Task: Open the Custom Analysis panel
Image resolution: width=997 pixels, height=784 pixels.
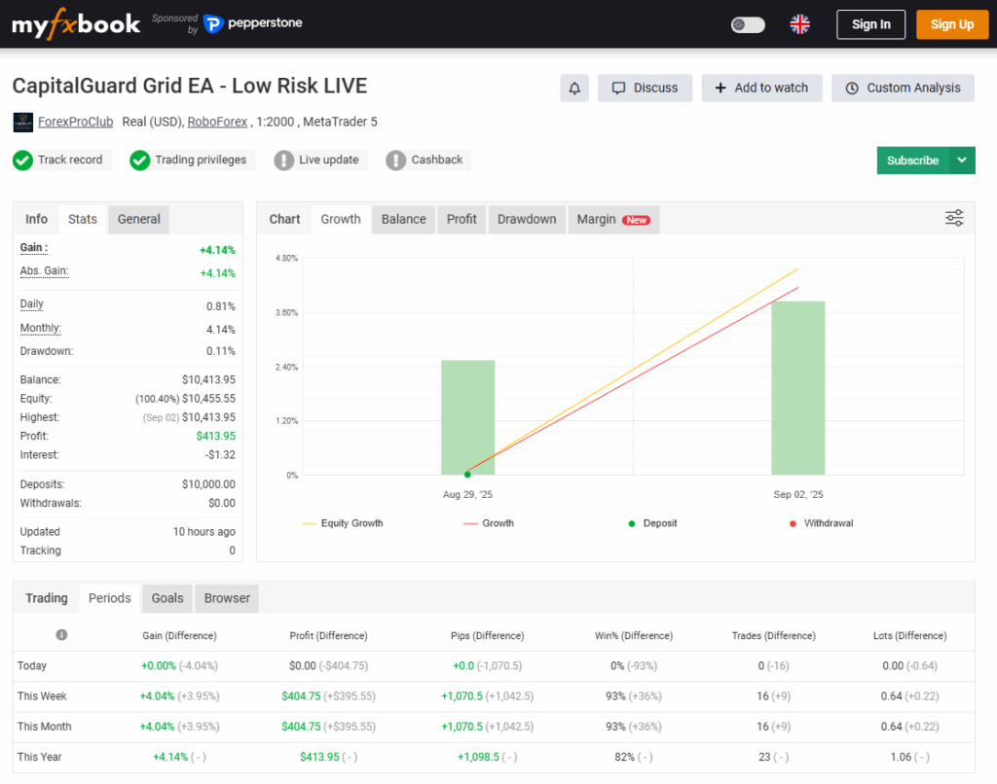Action: point(903,89)
